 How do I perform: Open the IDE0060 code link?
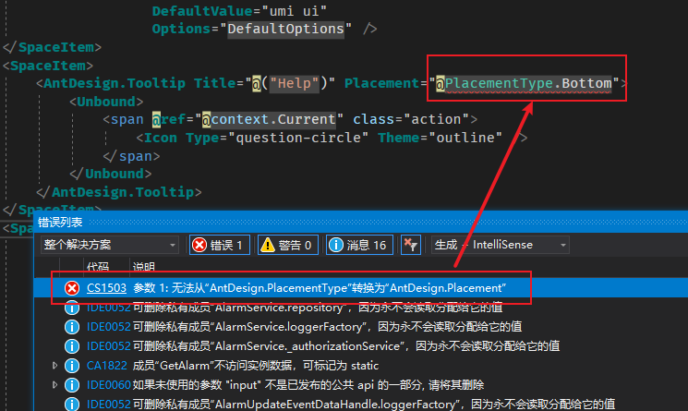click(x=108, y=385)
